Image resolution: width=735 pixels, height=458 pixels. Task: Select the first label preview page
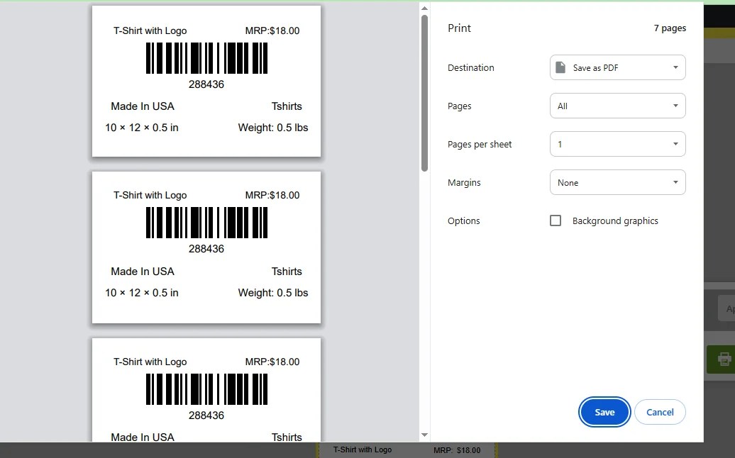[206, 81]
